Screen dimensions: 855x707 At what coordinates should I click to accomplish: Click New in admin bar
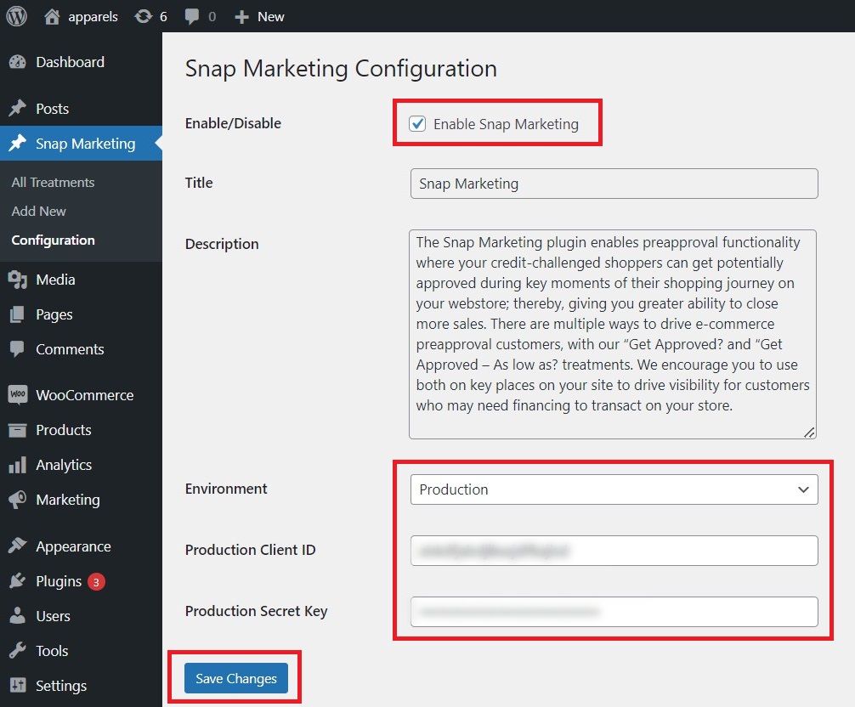pos(270,17)
